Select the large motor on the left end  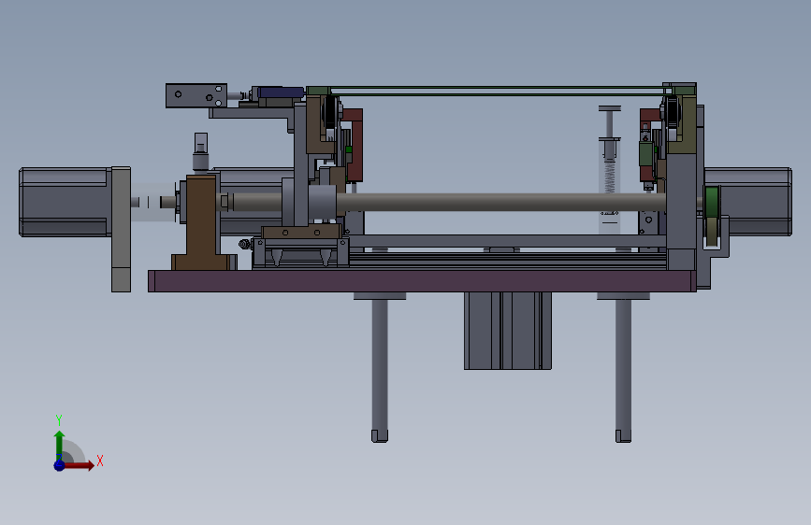[x=65, y=202]
